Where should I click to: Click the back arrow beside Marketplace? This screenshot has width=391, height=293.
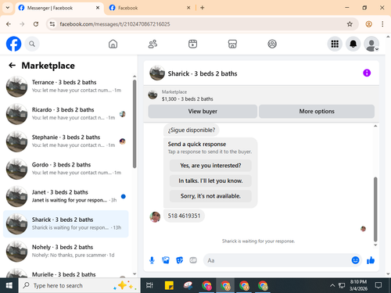pyautogui.click(x=13, y=66)
